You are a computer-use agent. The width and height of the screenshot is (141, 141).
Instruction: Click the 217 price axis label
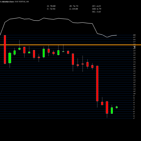[x=134, y=42]
